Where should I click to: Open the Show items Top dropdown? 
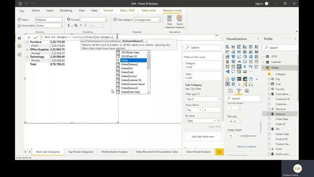click(194, 110)
